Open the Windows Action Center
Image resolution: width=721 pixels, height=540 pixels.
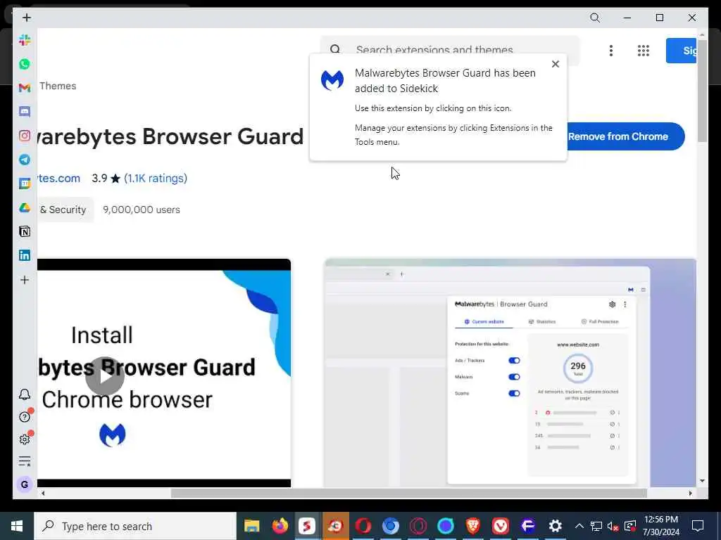click(x=698, y=526)
